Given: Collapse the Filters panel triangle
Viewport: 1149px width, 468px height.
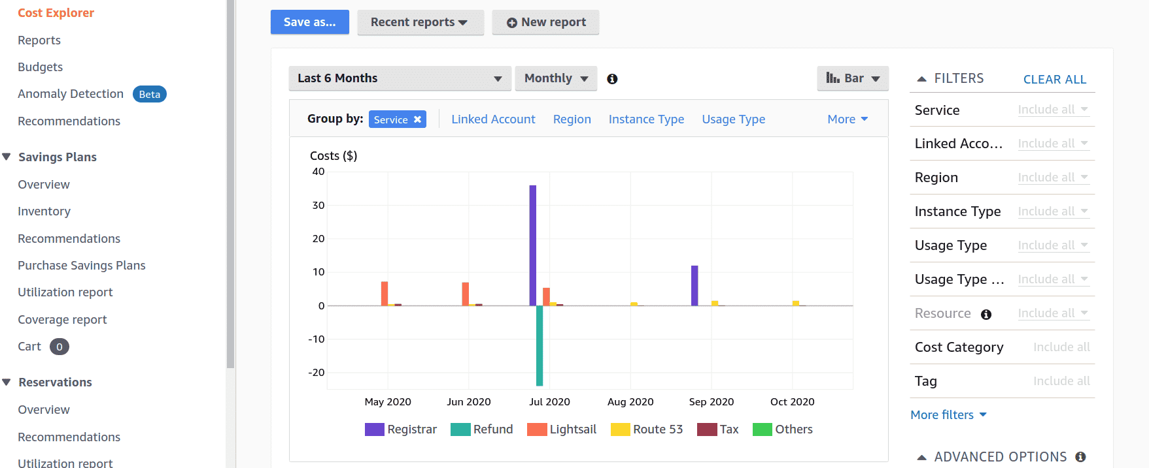Looking at the screenshot, I should coord(922,79).
